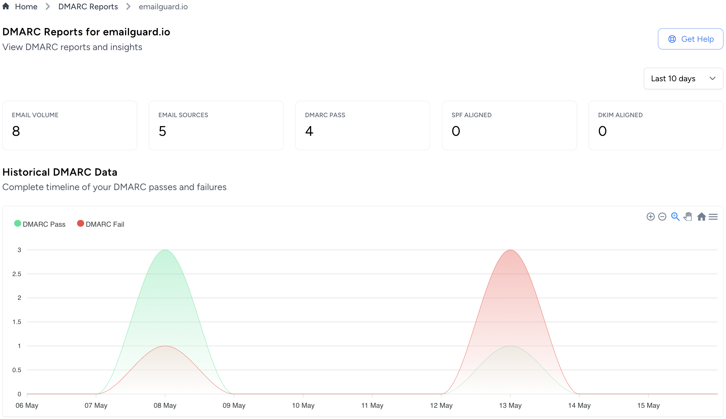Click the Home icon in breadcrumb
The image size is (726, 419).
[6, 6]
